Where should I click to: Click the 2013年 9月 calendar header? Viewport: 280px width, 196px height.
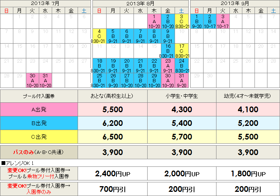coord(235,3)
